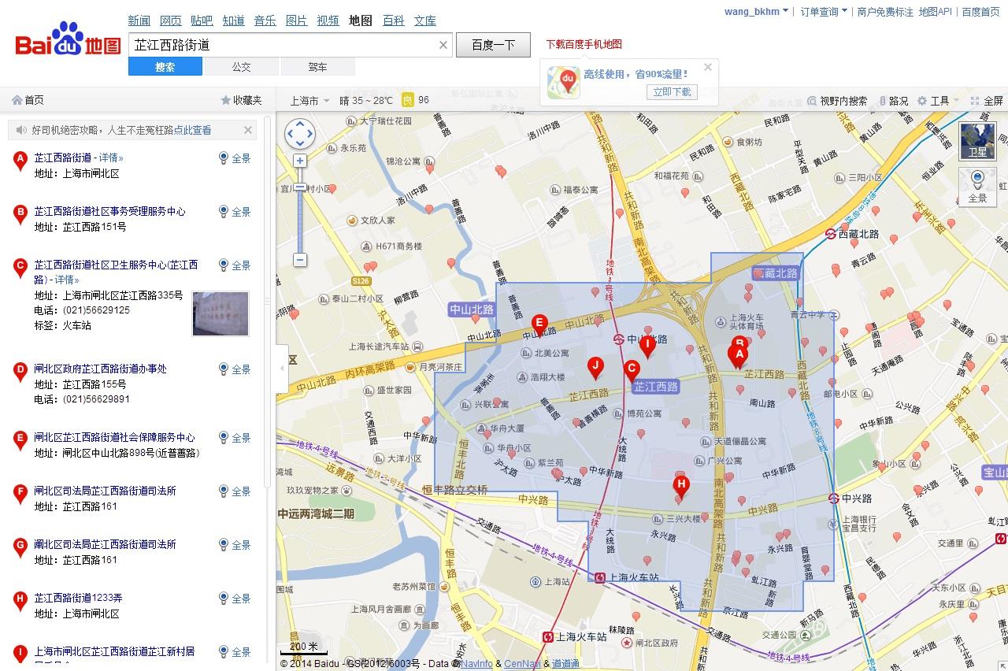Viewport: 1008px width, 671px height.
Task: Select the 搜索 tab
Action: coord(165,67)
